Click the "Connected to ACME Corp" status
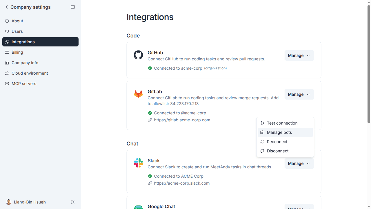This screenshot has width=371, height=209. point(179,176)
